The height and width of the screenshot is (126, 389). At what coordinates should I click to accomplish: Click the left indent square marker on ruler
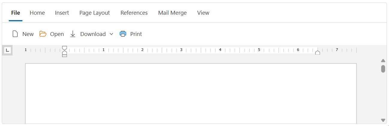coord(65,55)
